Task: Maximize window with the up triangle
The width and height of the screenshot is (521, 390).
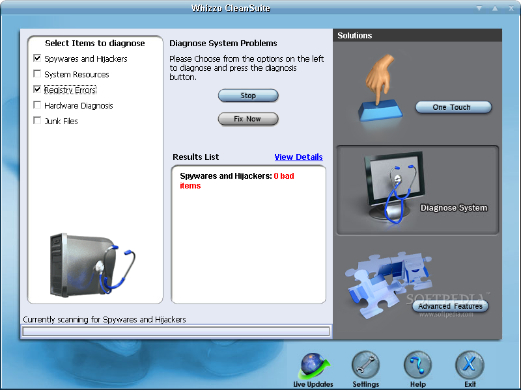Action: 495,8
